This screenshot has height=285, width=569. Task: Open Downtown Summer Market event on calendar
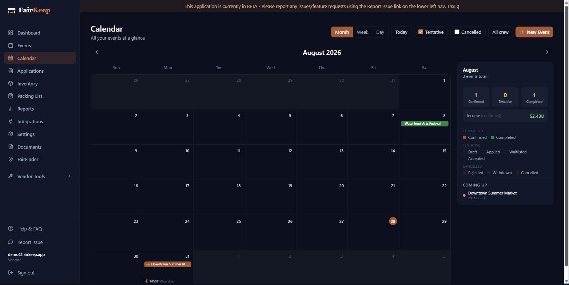click(168, 264)
